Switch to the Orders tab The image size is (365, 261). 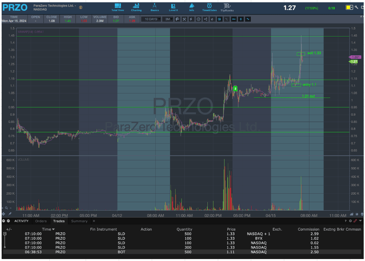point(41,221)
